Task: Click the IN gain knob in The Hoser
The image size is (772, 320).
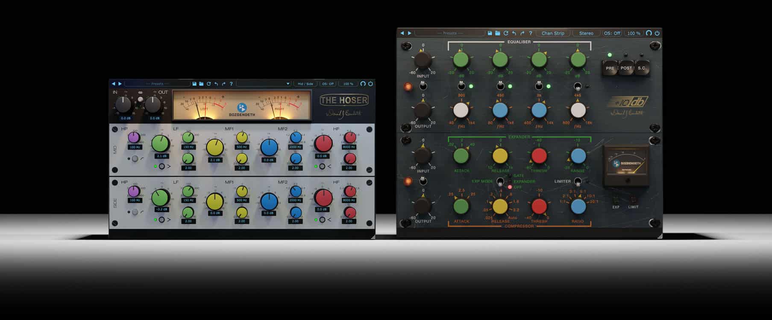Action: click(x=123, y=105)
